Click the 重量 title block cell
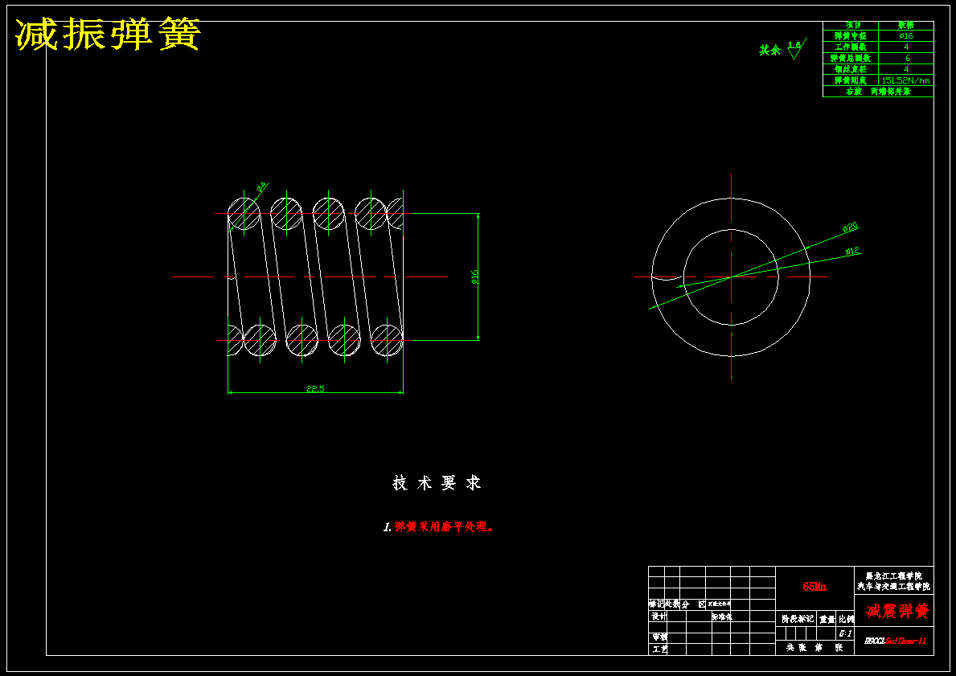The width and height of the screenshot is (956, 676). pos(827,619)
